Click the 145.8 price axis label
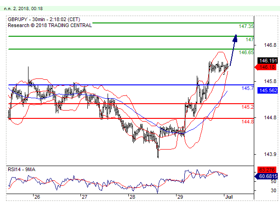 point(270,82)
